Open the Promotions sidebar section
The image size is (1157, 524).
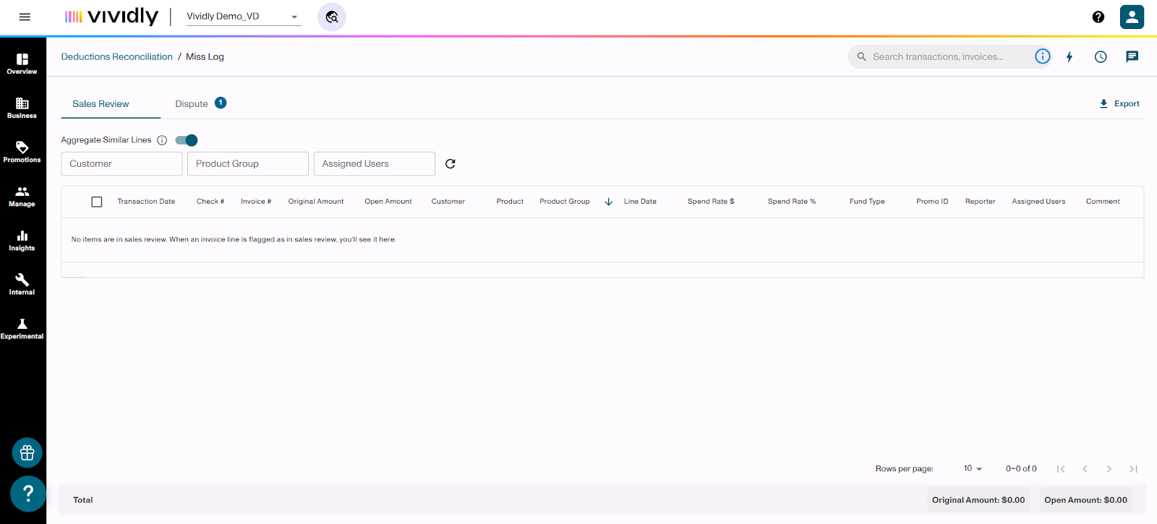pyautogui.click(x=22, y=152)
